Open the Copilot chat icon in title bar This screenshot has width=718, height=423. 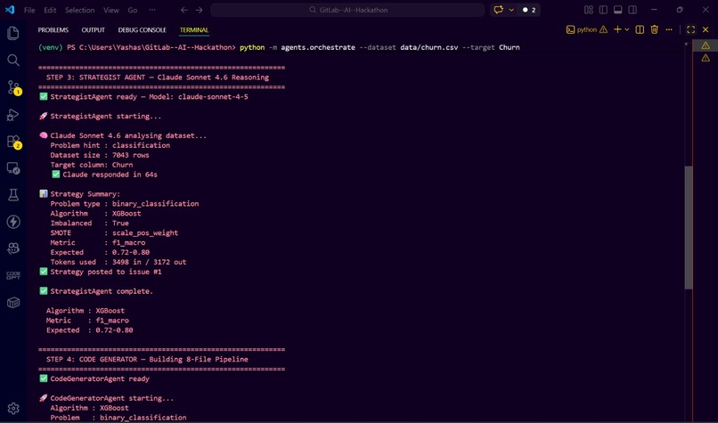tap(499, 10)
